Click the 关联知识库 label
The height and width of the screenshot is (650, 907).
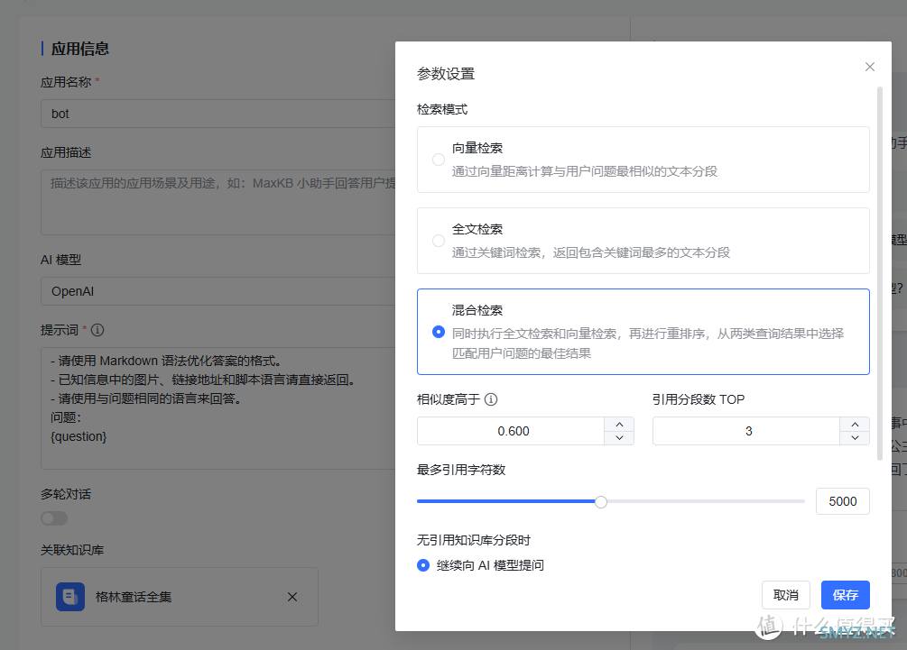pyautogui.click(x=72, y=550)
